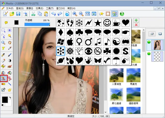165x118 pixels.
Task: Pick the snowflake shape stamp
Action: pyautogui.click(x=79, y=23)
